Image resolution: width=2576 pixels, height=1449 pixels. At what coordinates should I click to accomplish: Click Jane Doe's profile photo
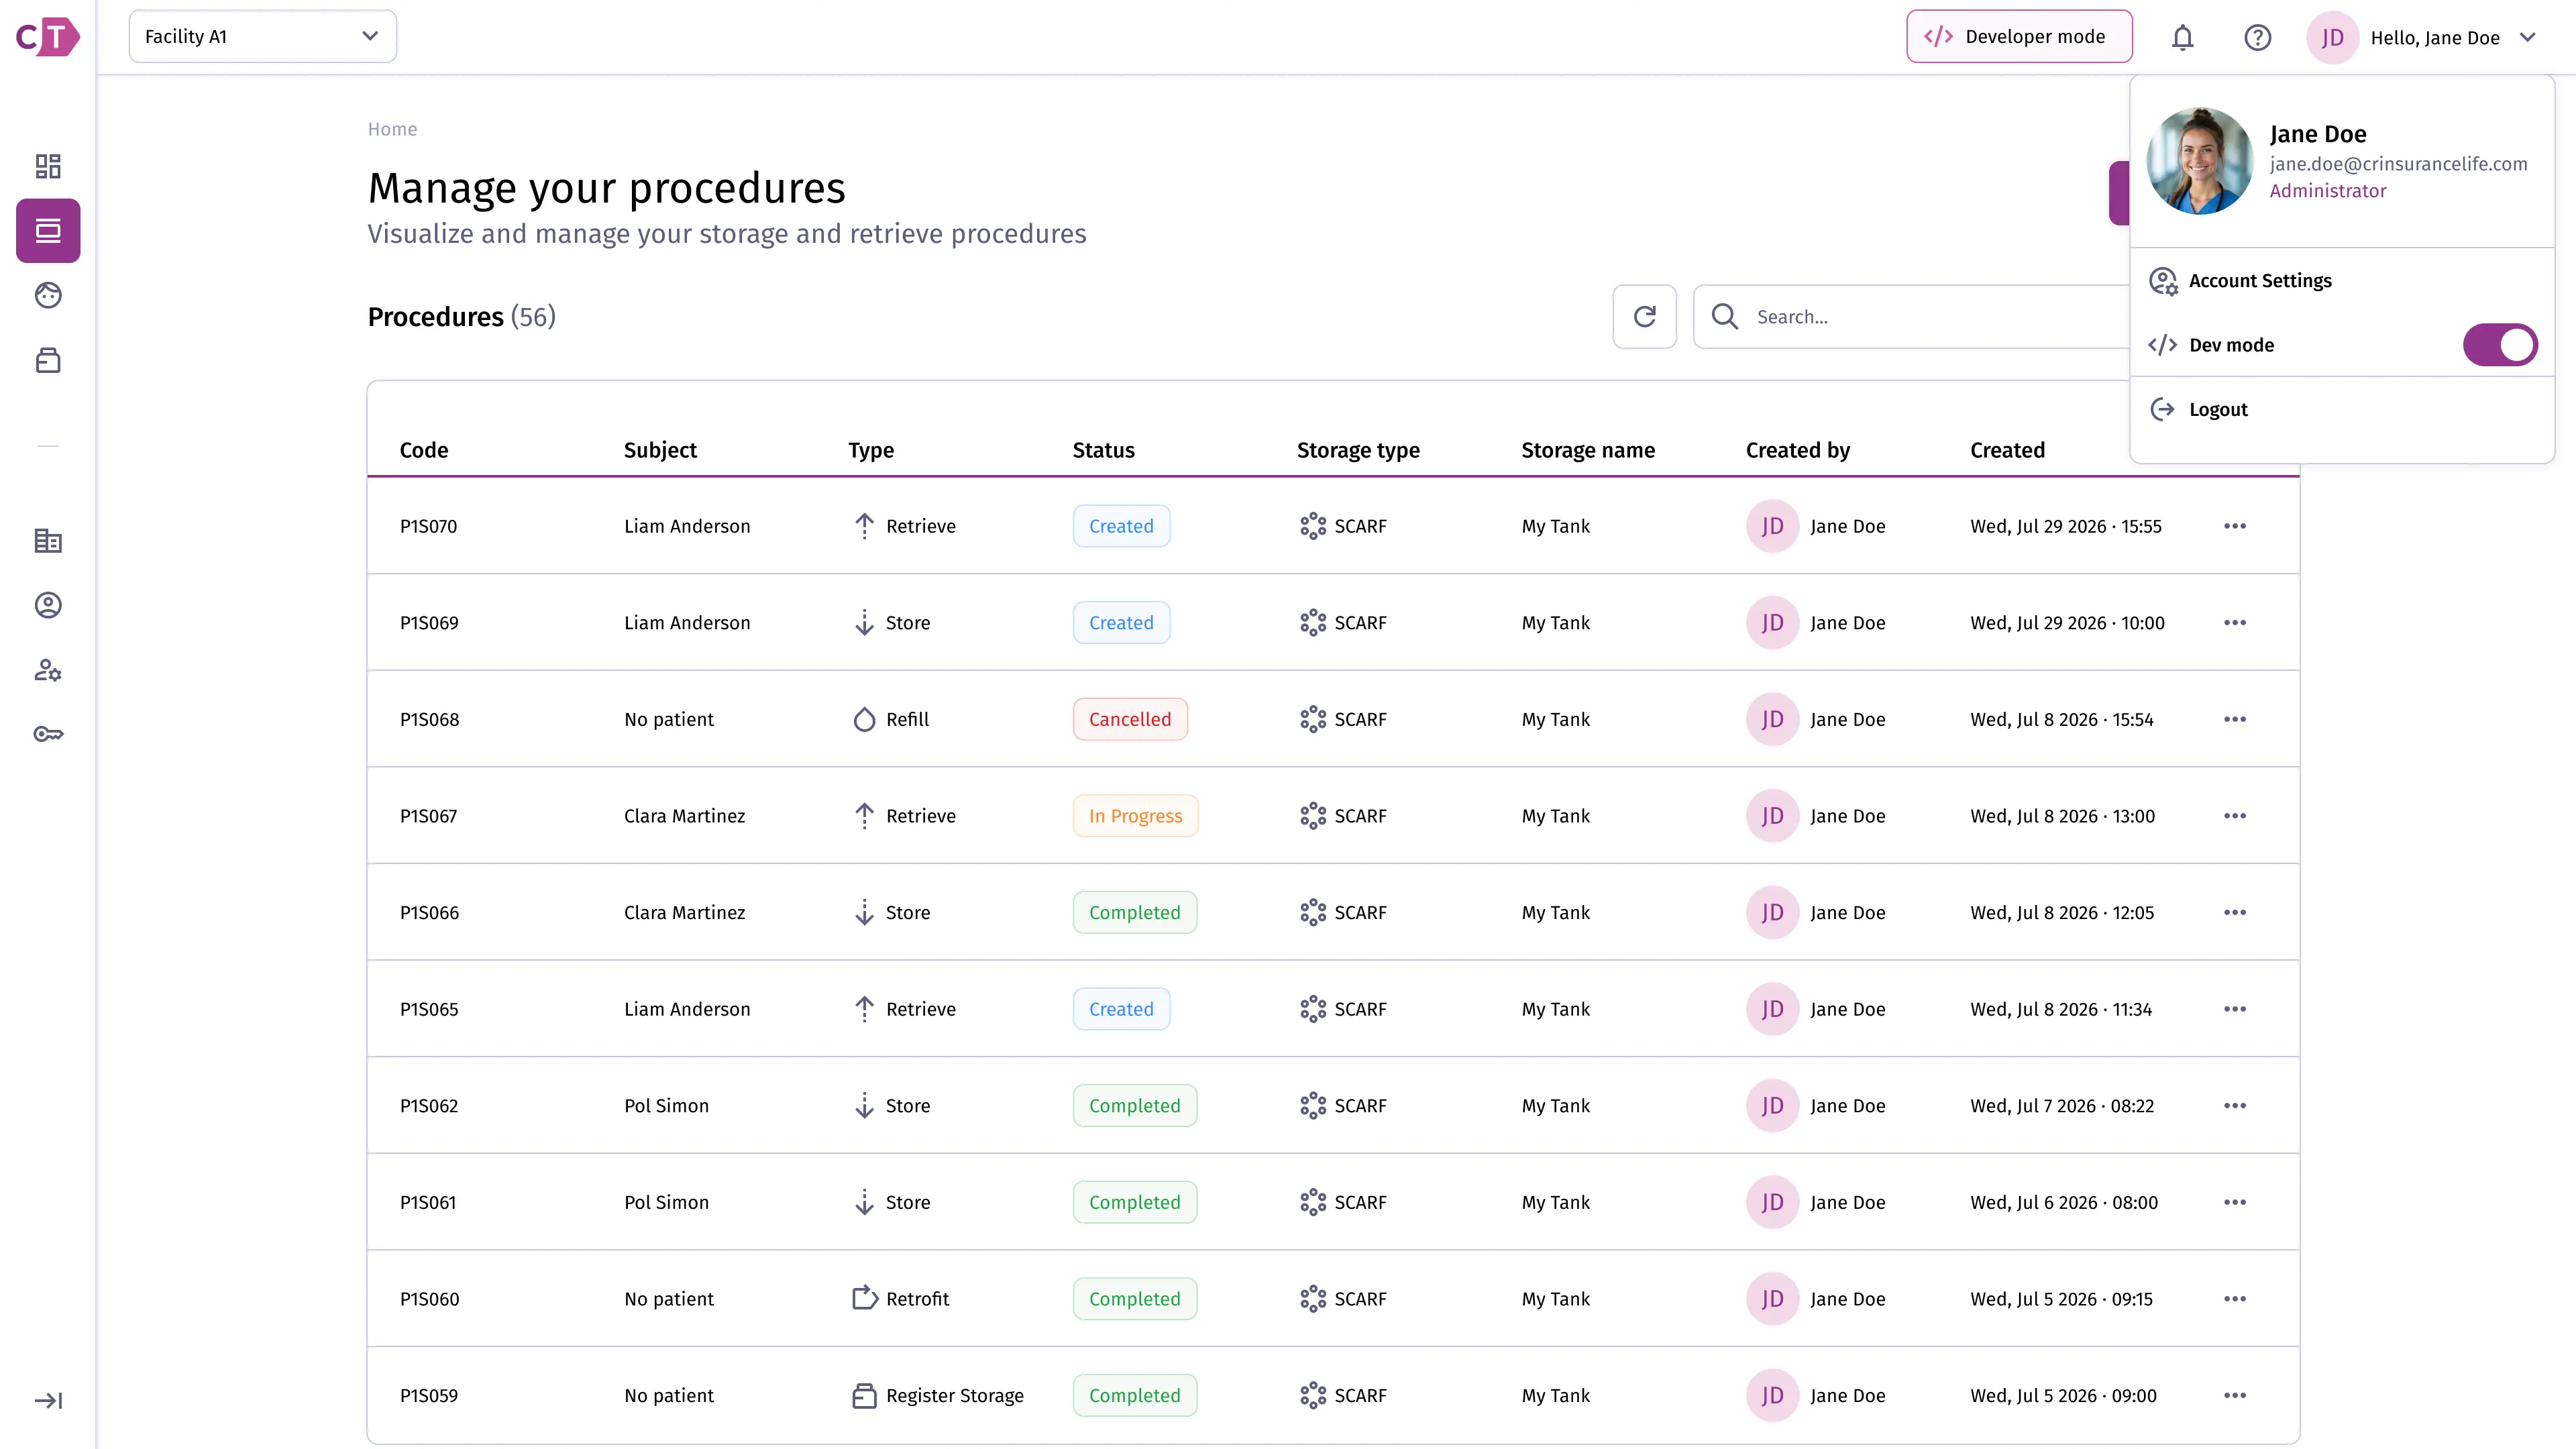click(x=2200, y=161)
